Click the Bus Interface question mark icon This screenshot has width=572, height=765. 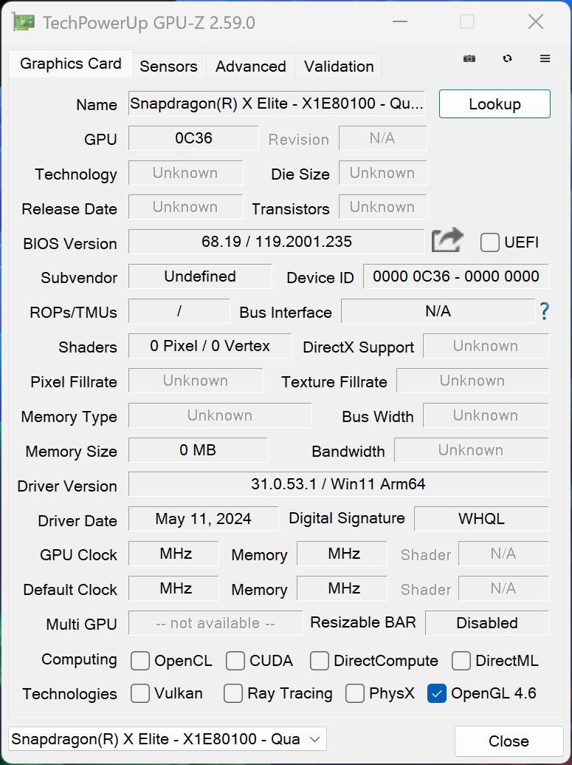click(x=544, y=311)
